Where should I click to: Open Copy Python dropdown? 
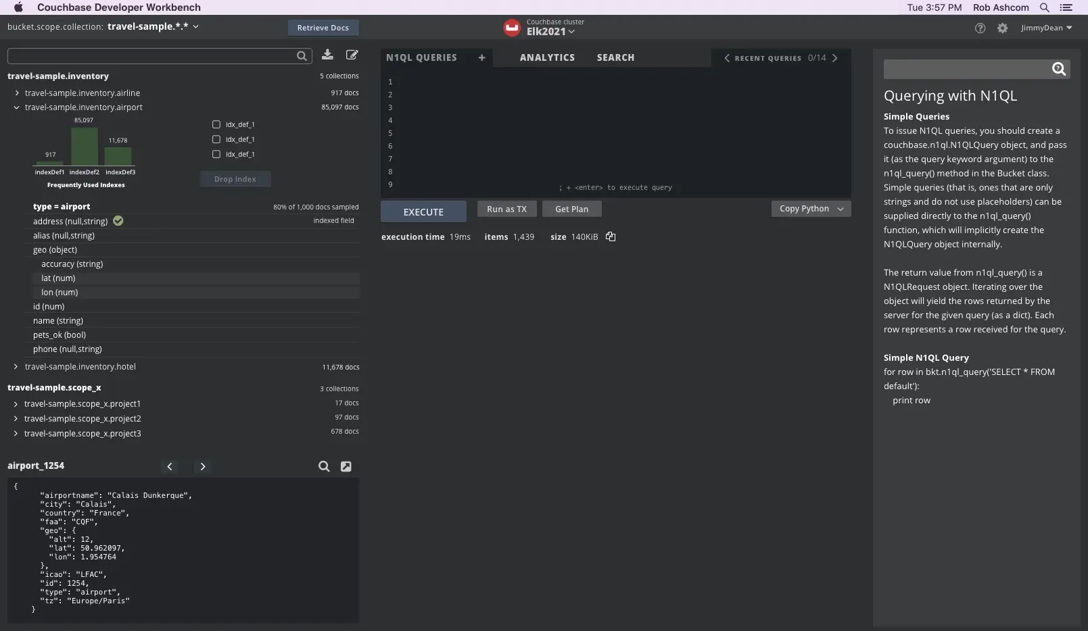[811, 209]
